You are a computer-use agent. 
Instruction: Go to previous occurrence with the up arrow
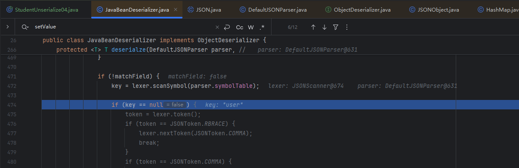coord(313,27)
